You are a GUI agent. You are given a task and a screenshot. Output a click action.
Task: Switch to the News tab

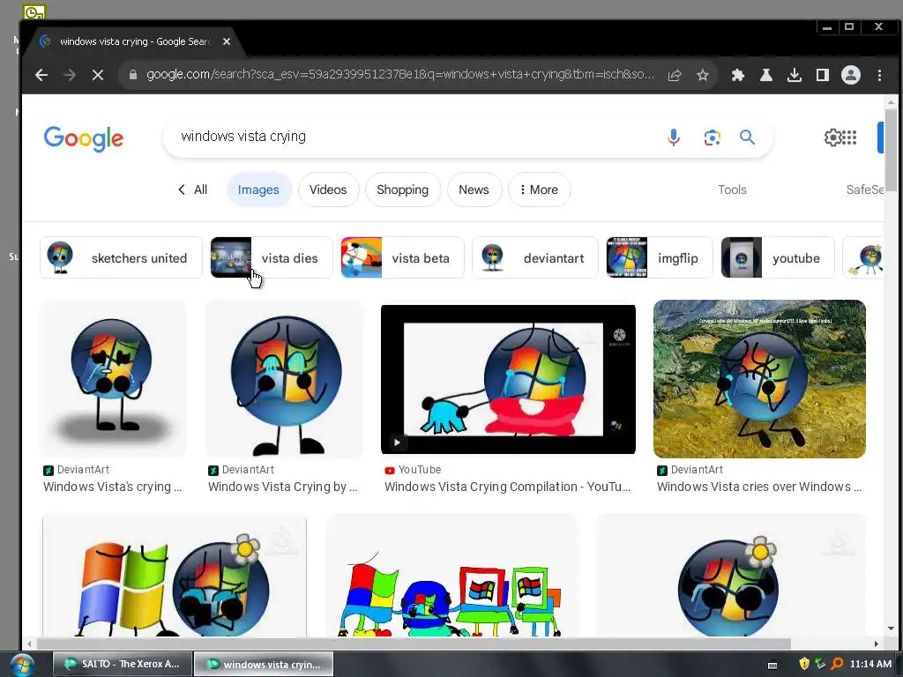click(x=474, y=190)
